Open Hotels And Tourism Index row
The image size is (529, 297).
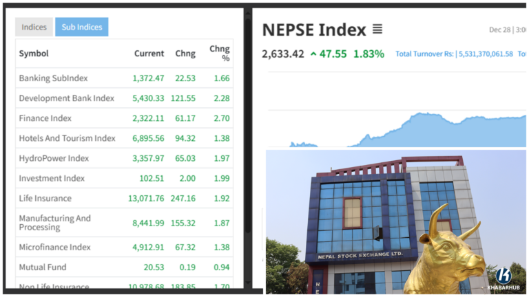[68, 138]
